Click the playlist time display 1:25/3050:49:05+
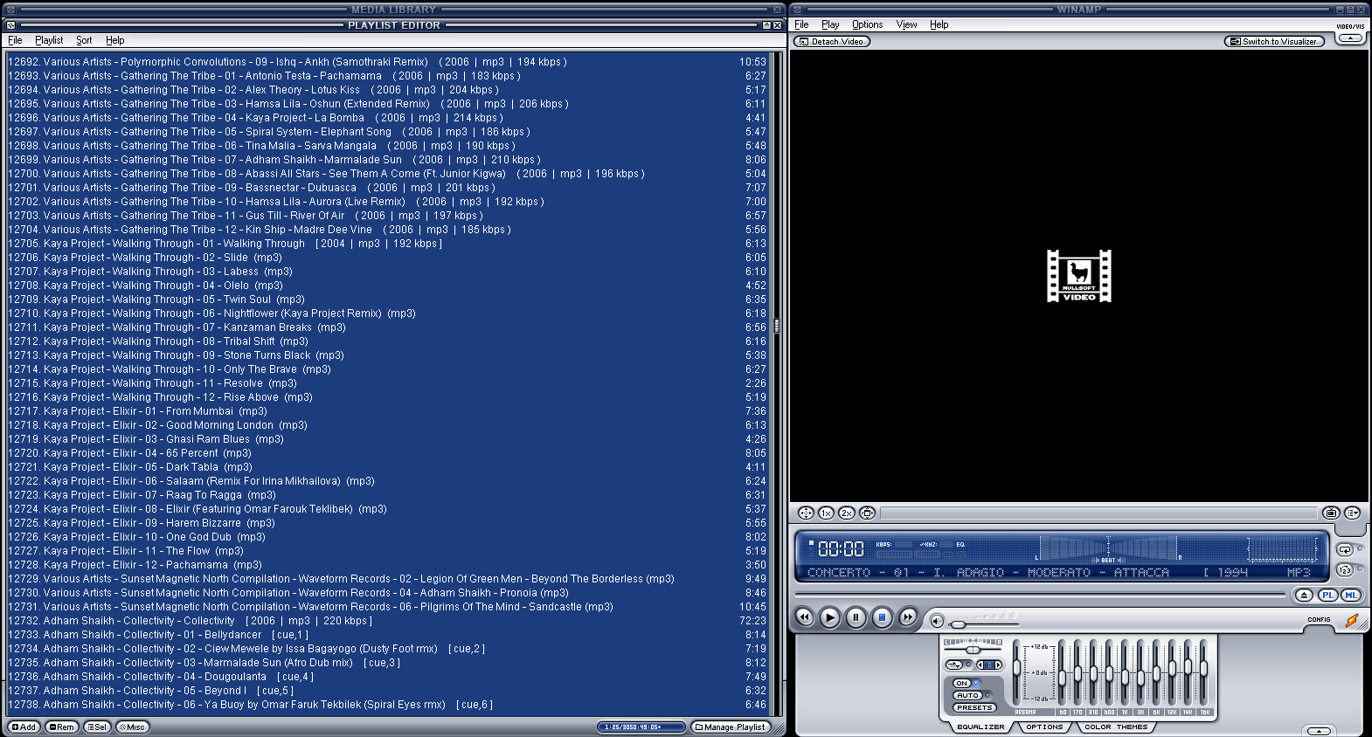The width and height of the screenshot is (1372, 737). (x=641, y=727)
